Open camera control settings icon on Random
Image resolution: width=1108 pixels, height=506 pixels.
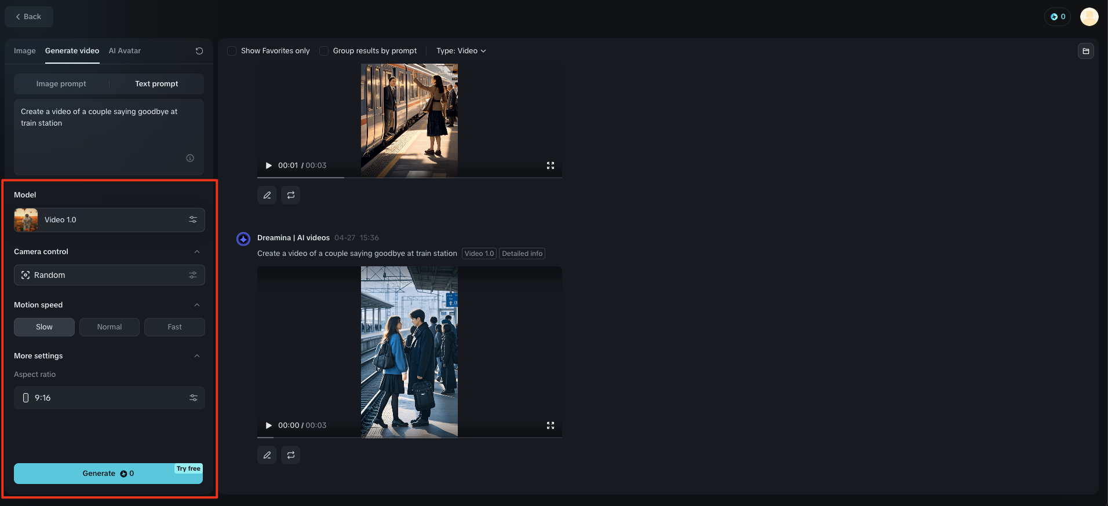point(193,275)
